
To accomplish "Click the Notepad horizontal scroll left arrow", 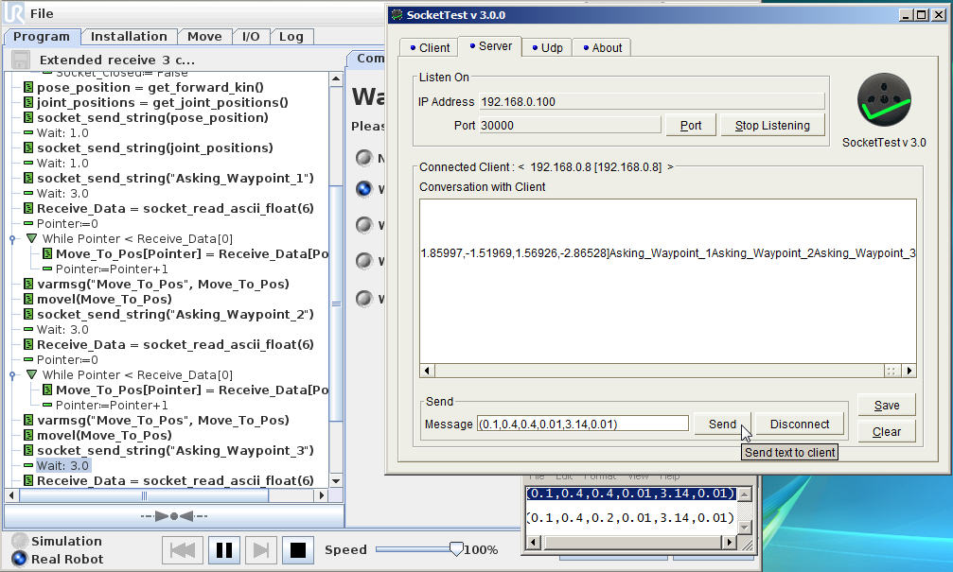I will pos(533,542).
